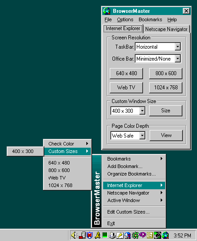Switch to the Netscape Navigator tab

[166, 29]
